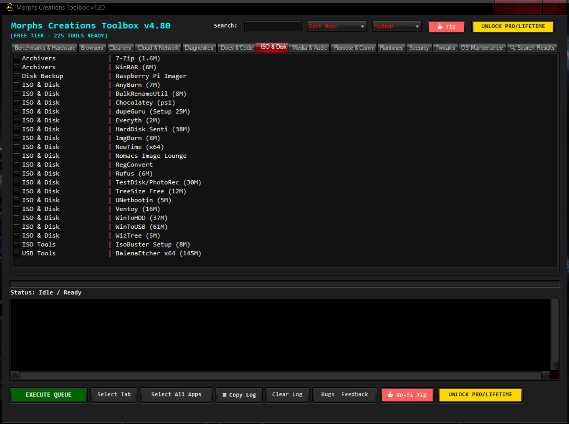This screenshot has width=569, height=424.
Task: Focus the Search input field
Action: tap(273, 26)
